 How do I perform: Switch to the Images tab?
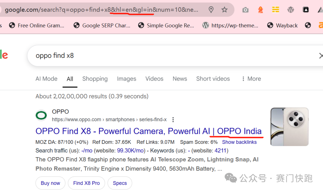tap(126, 79)
